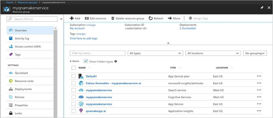Open Quickstart under Settings

(30, 73)
